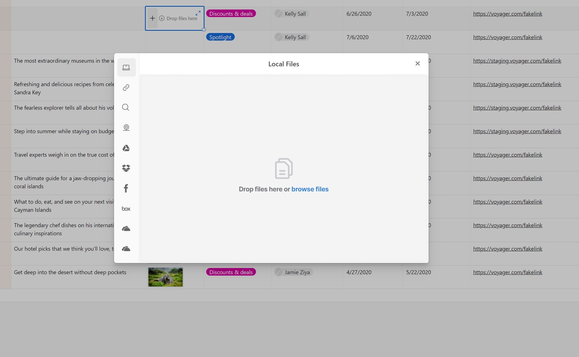The image size is (579, 357).
Task: Click the expand record arrow in selected cell
Action: [198, 13]
